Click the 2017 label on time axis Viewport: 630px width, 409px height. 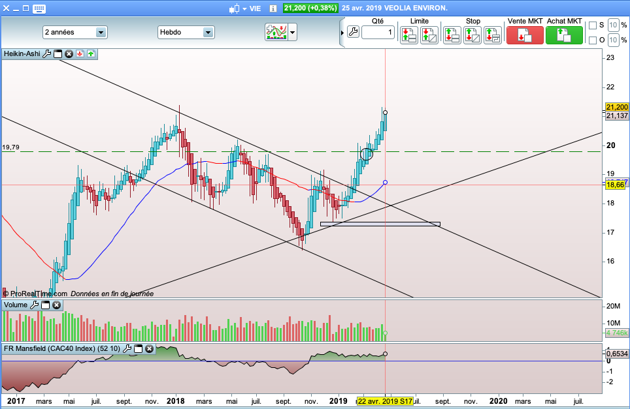pos(16,401)
